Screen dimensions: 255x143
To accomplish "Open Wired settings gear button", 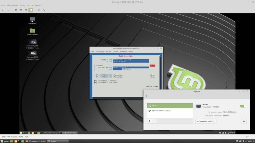I will tap(244, 121).
